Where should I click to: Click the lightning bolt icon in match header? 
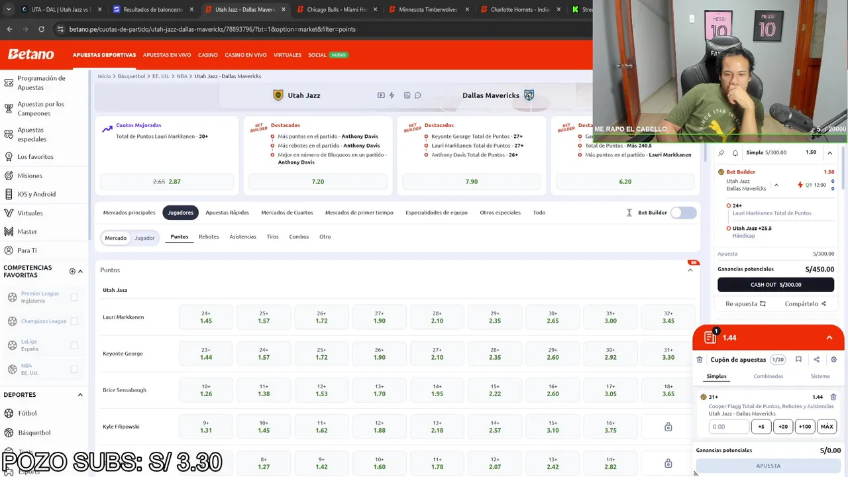click(x=392, y=95)
